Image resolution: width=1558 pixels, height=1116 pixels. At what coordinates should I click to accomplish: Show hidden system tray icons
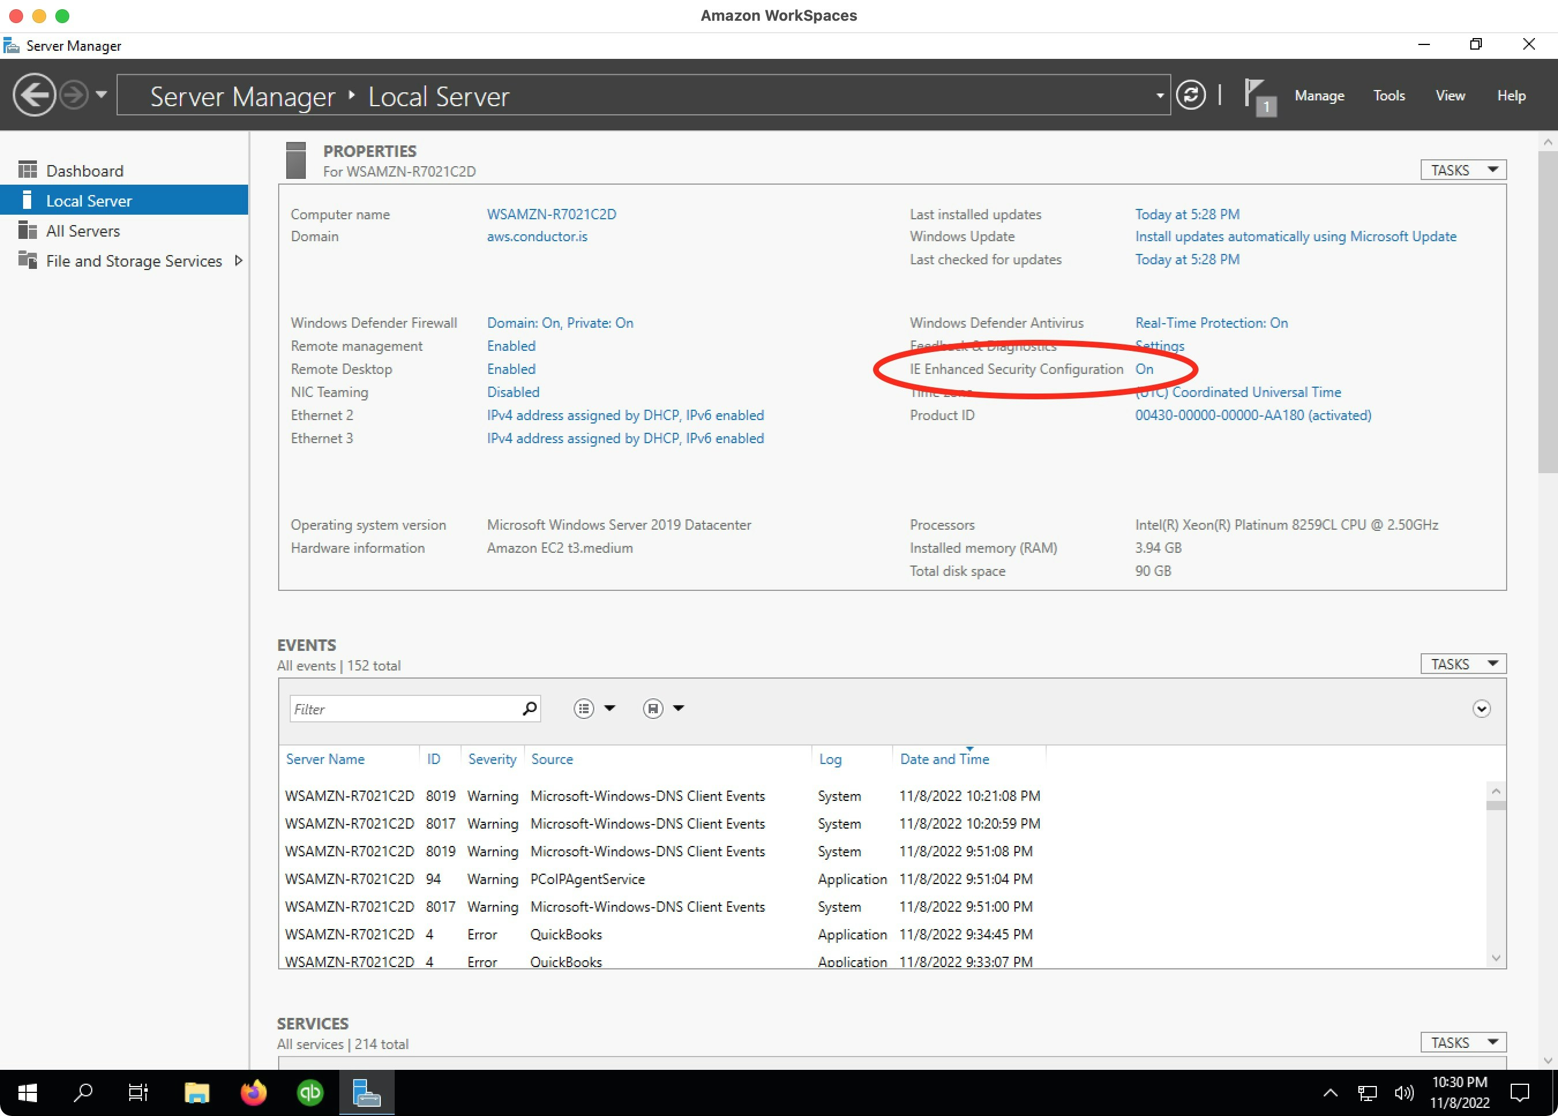1330,1092
